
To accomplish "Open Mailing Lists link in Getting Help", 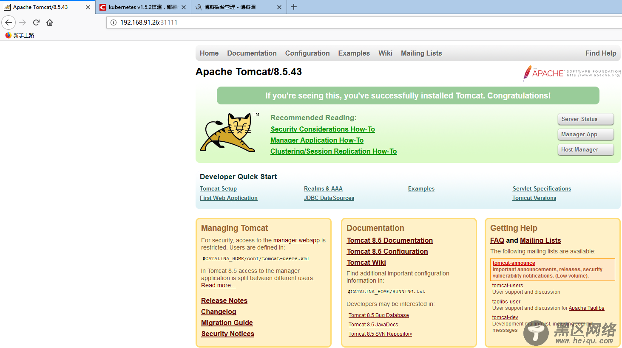I will coord(540,240).
